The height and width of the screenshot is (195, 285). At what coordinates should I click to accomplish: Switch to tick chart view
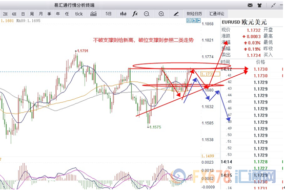click(x=79, y=14)
